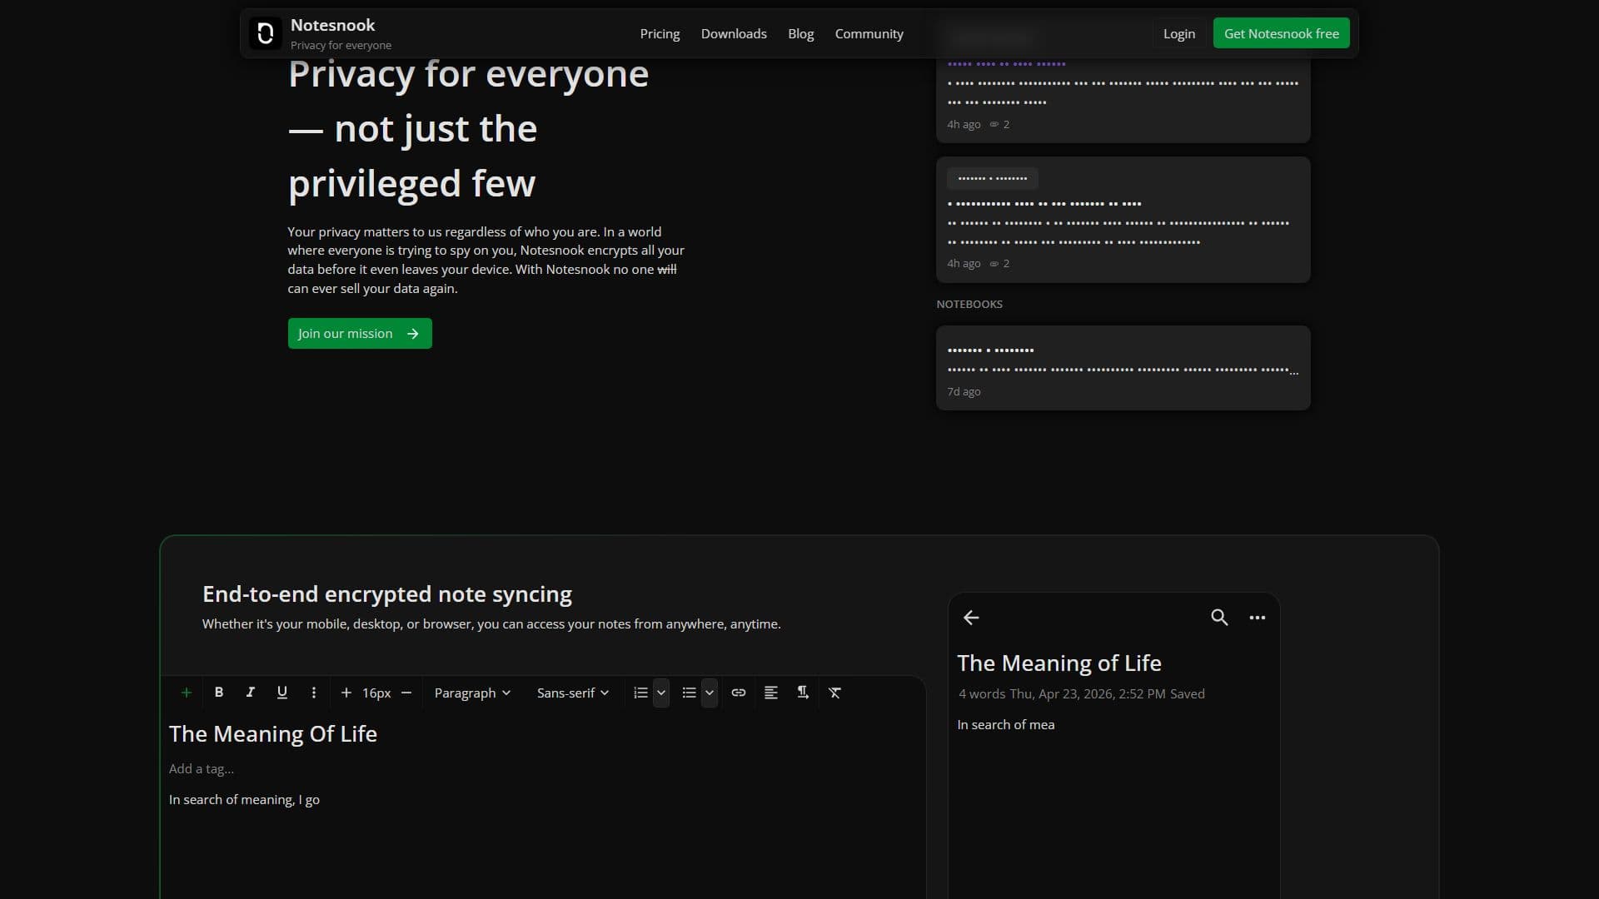Click the text direction icon
Viewport: 1599px width, 899px height.
pyautogui.click(x=803, y=693)
